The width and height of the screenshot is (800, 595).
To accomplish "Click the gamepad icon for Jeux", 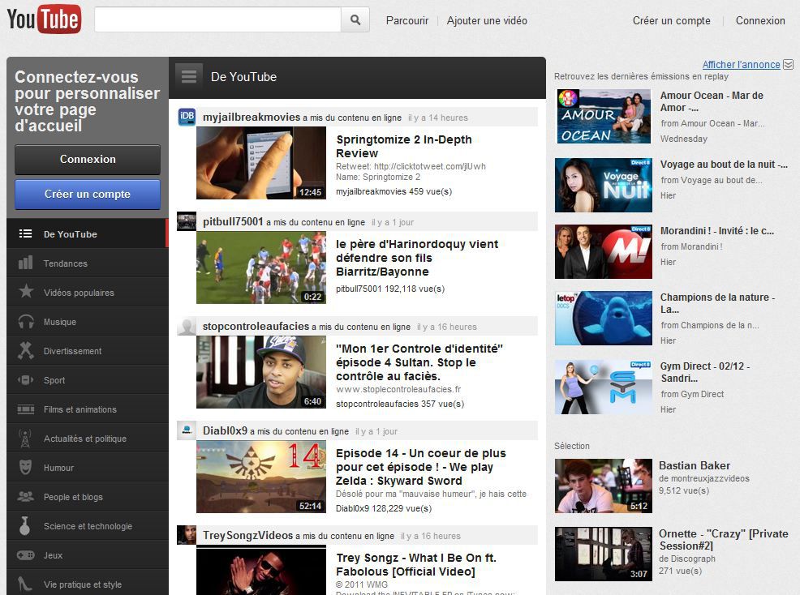I will 25,555.
